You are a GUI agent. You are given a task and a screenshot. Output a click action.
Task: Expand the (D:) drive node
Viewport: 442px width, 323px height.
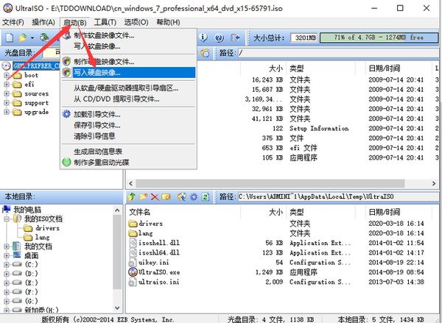(x=6, y=274)
